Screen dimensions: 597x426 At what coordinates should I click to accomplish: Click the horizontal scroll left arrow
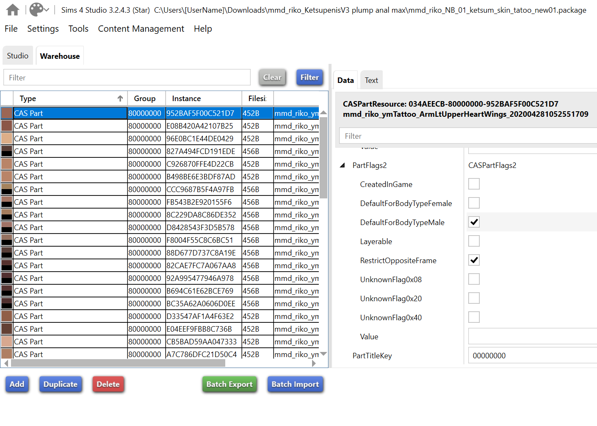[6, 363]
